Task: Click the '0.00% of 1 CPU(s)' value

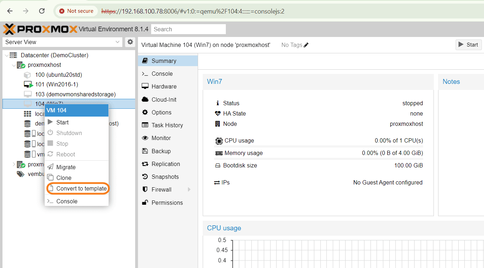Action: click(x=399, y=140)
